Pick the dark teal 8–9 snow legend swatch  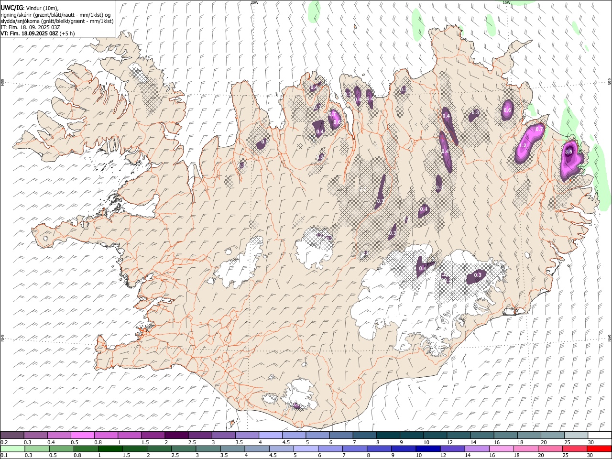pos(388,435)
